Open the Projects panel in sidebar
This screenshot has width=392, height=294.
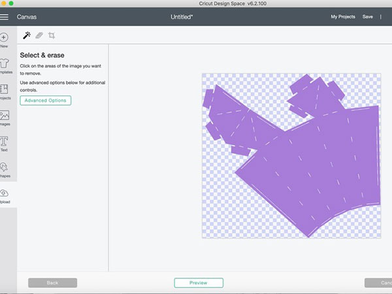(4, 92)
